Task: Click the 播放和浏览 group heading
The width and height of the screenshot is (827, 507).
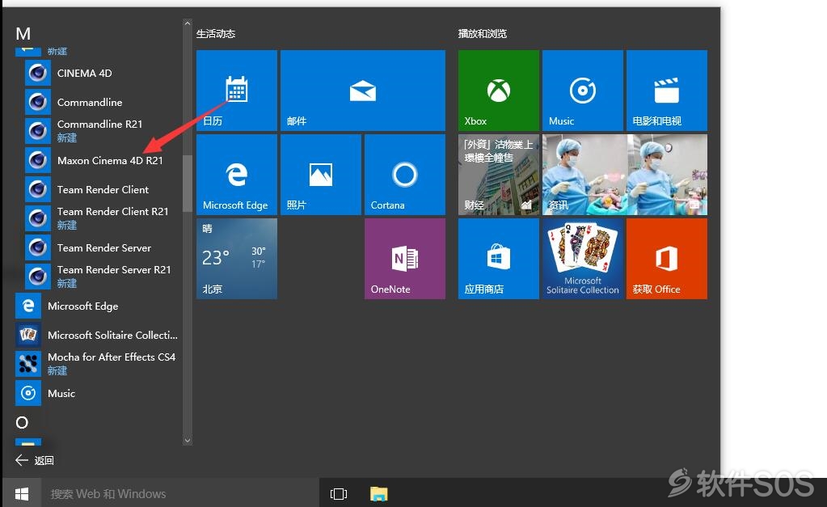Action: (x=483, y=34)
